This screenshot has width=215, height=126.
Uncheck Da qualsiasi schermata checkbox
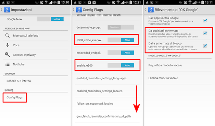(205, 33)
